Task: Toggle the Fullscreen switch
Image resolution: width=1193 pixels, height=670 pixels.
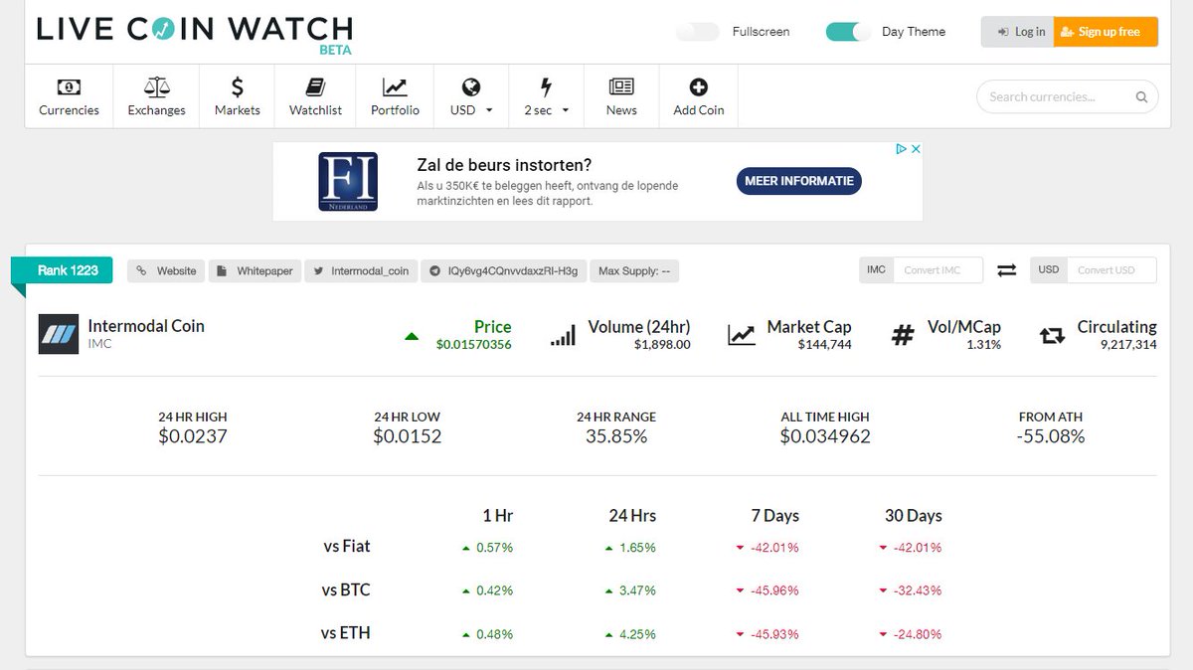Action: pyautogui.click(x=698, y=32)
